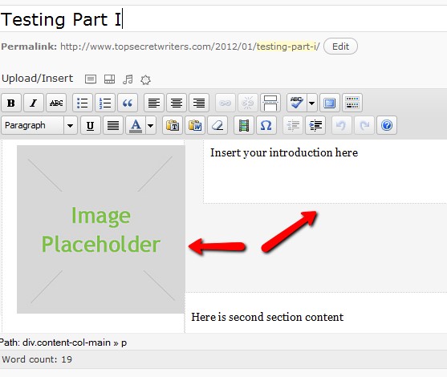
Task: Remove formatting with the eraser icon
Action: (217, 125)
